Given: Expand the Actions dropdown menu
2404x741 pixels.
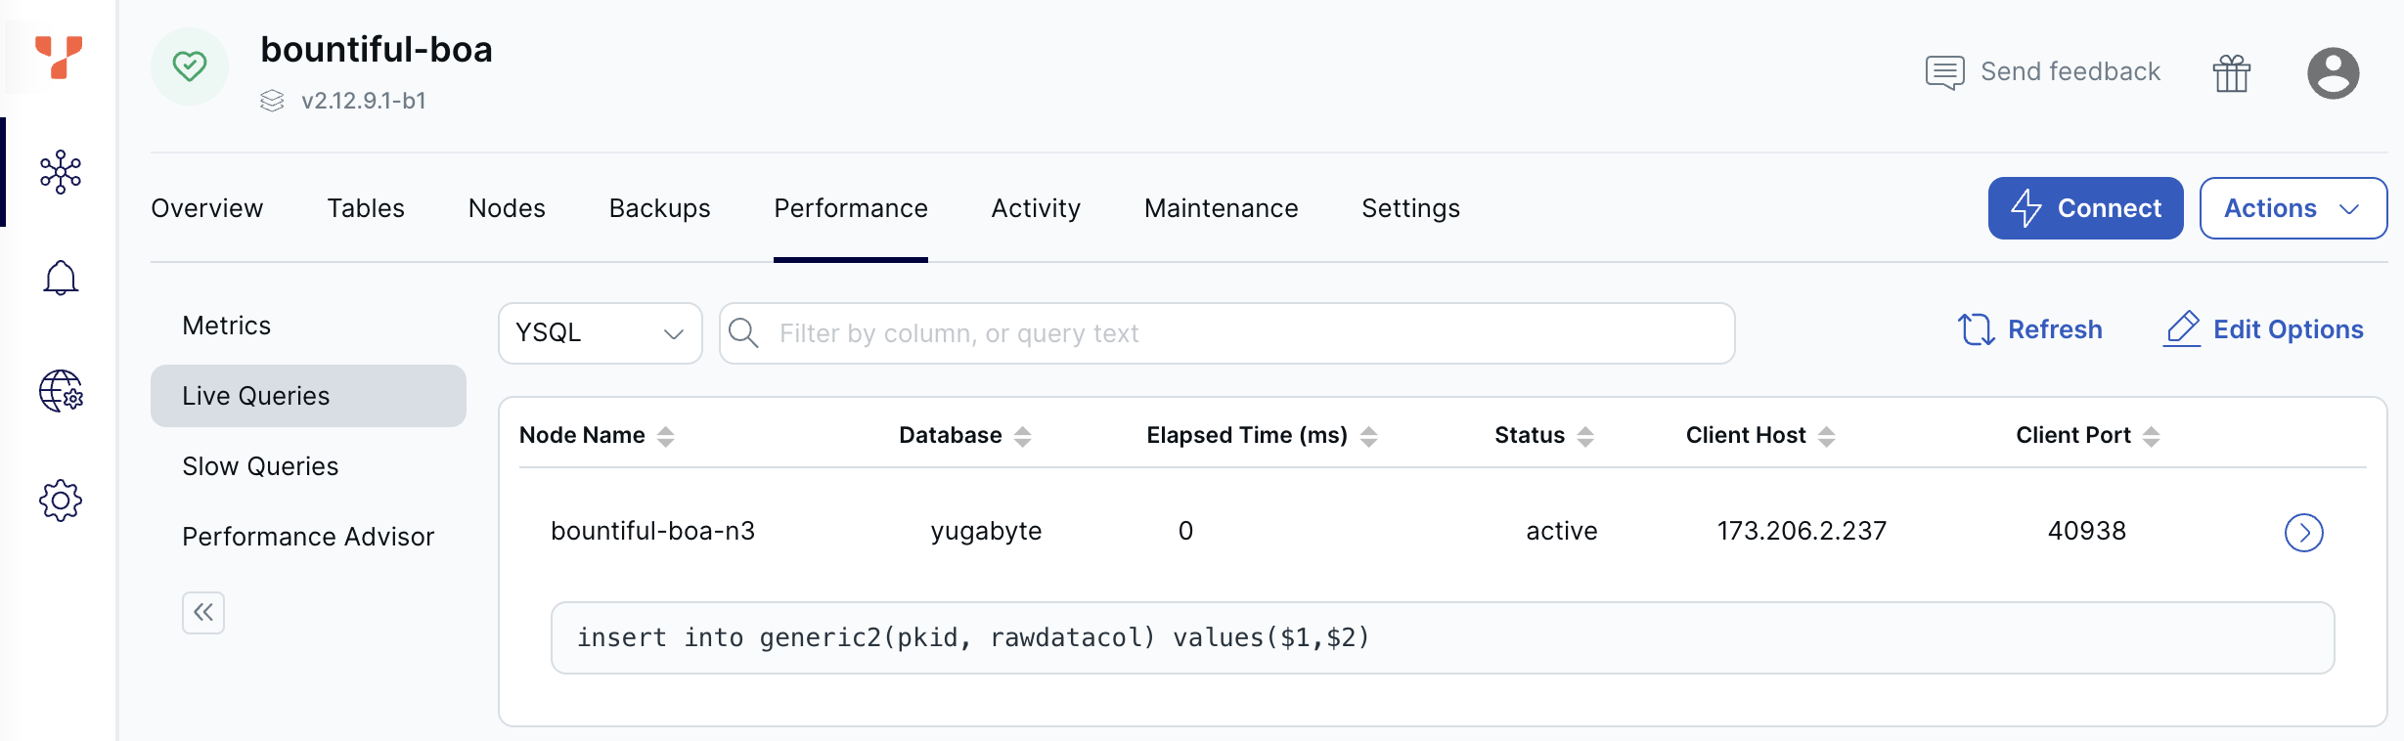Looking at the screenshot, I should click(x=2293, y=208).
